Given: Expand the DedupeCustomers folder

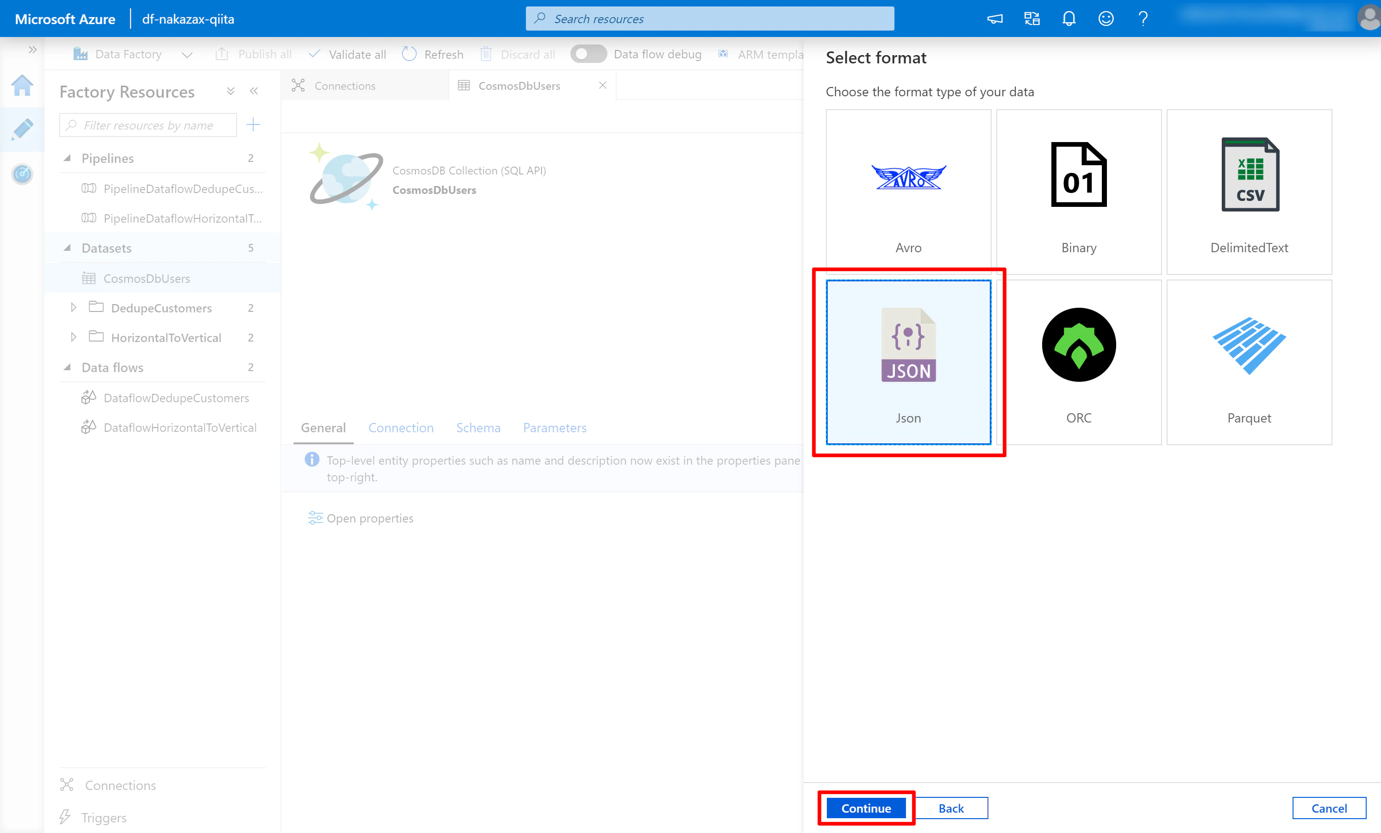Looking at the screenshot, I should click(x=73, y=308).
